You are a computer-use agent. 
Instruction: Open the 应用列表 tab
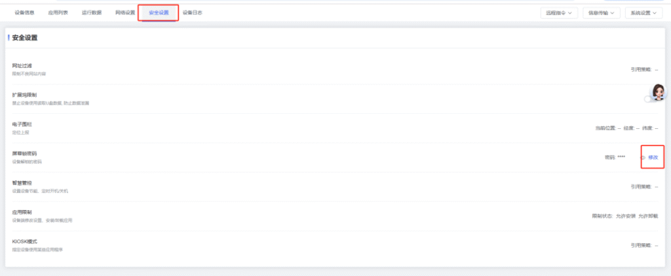click(x=58, y=12)
